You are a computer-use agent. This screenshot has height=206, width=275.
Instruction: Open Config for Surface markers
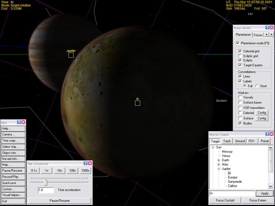(x=262, y=118)
